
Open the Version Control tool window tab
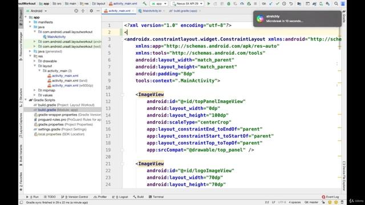(75, 197)
